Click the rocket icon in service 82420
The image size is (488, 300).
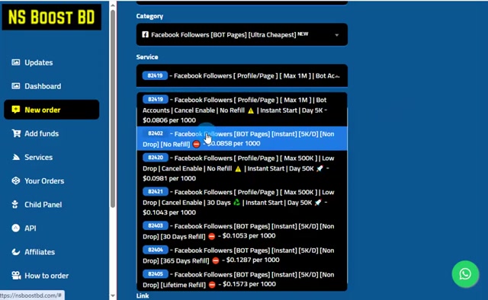pyautogui.click(x=319, y=168)
